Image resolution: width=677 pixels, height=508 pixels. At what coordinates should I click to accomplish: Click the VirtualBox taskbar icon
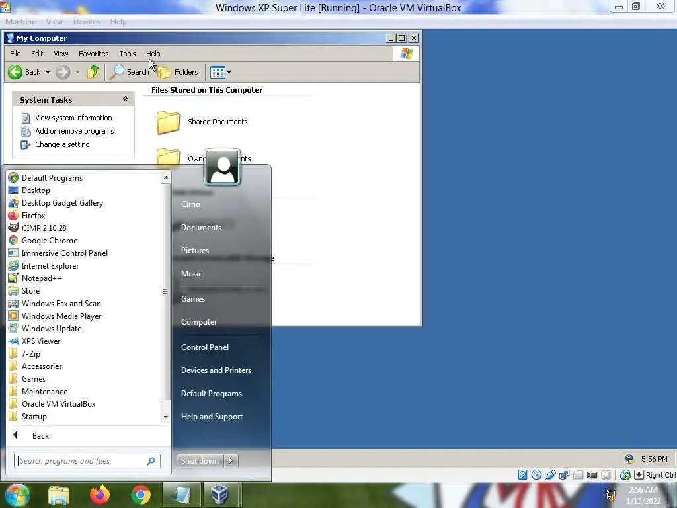219,495
